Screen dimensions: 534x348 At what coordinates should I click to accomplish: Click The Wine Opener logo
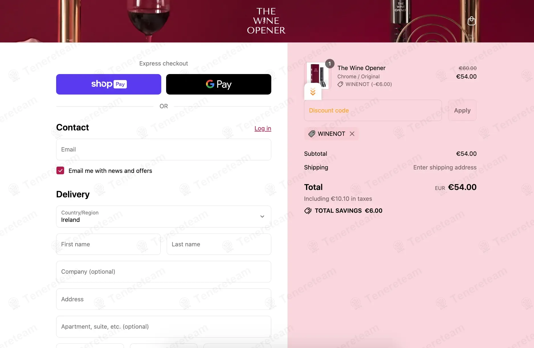pos(266,21)
